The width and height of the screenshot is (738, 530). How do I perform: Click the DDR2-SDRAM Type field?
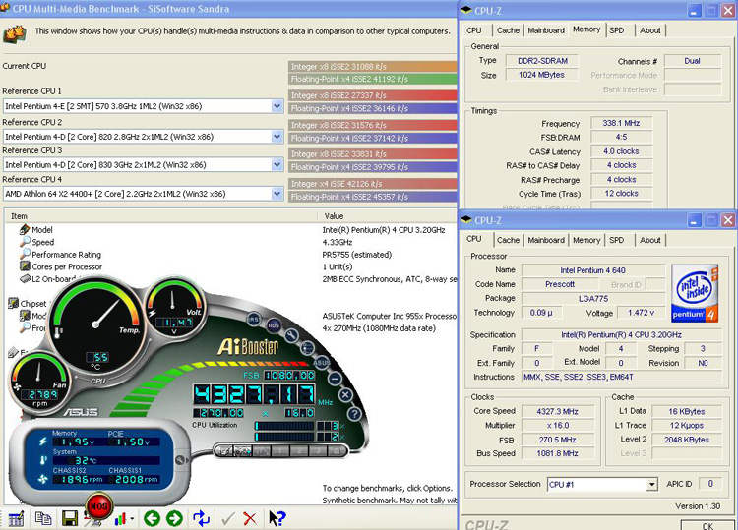[542, 61]
